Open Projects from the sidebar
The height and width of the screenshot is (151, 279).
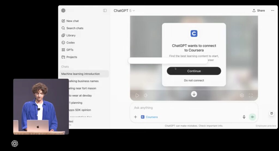click(71, 57)
